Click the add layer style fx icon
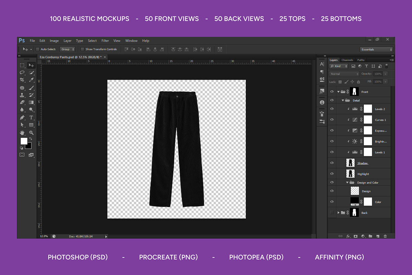This screenshot has height=275, width=412. pos(348,236)
